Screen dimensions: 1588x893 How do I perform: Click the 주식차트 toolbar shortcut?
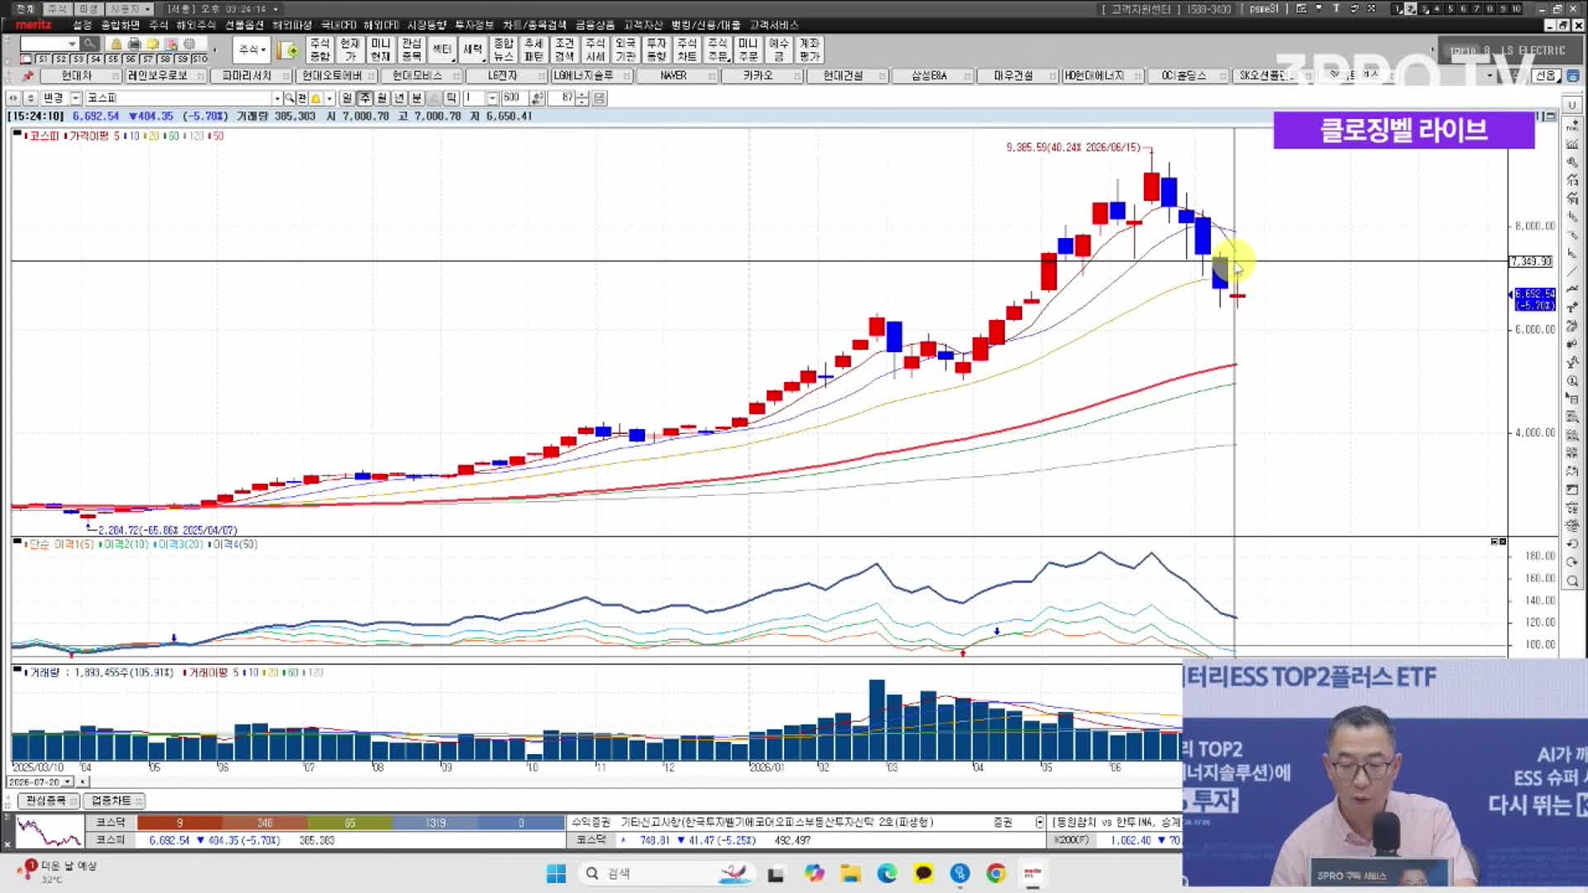[686, 50]
